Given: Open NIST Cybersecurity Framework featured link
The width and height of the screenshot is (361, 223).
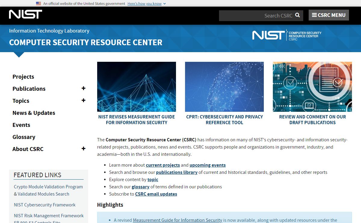Looking at the screenshot, I should [45, 205].
